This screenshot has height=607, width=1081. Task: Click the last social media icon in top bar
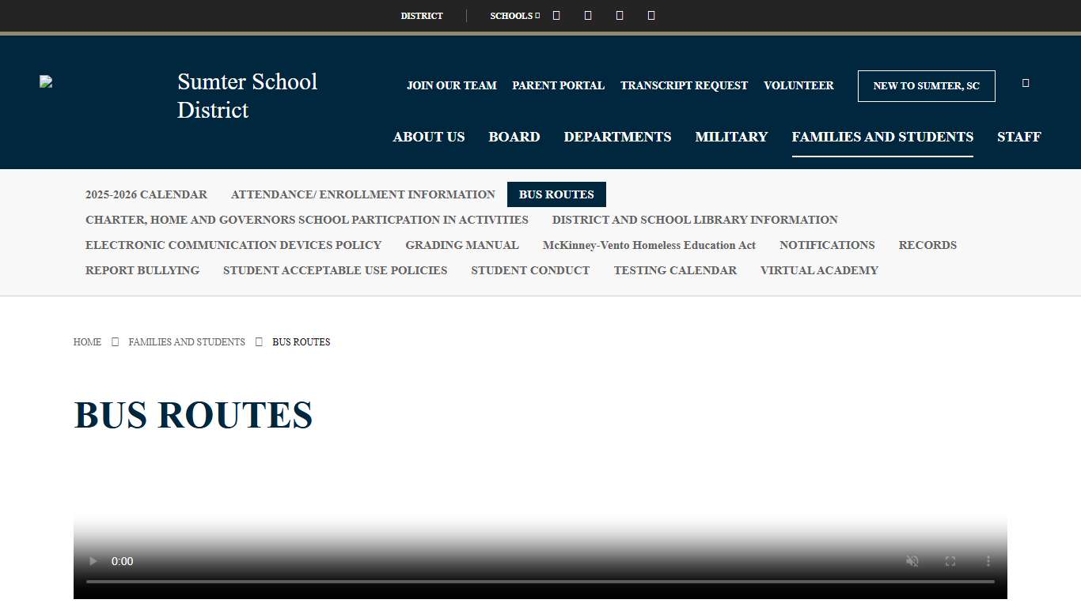click(x=650, y=15)
